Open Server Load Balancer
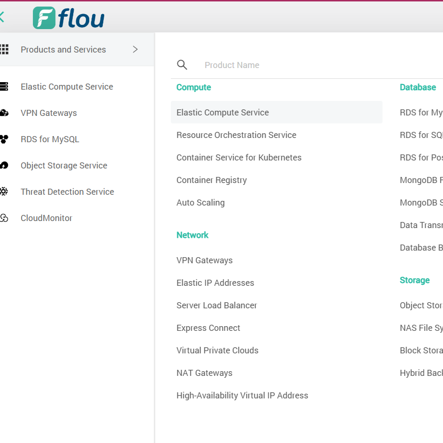 tap(216, 306)
